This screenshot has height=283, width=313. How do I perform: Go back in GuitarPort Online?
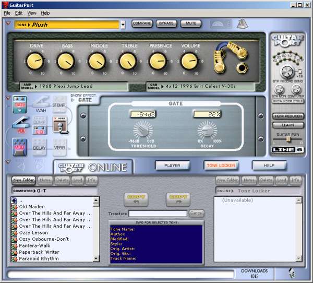click(20, 166)
